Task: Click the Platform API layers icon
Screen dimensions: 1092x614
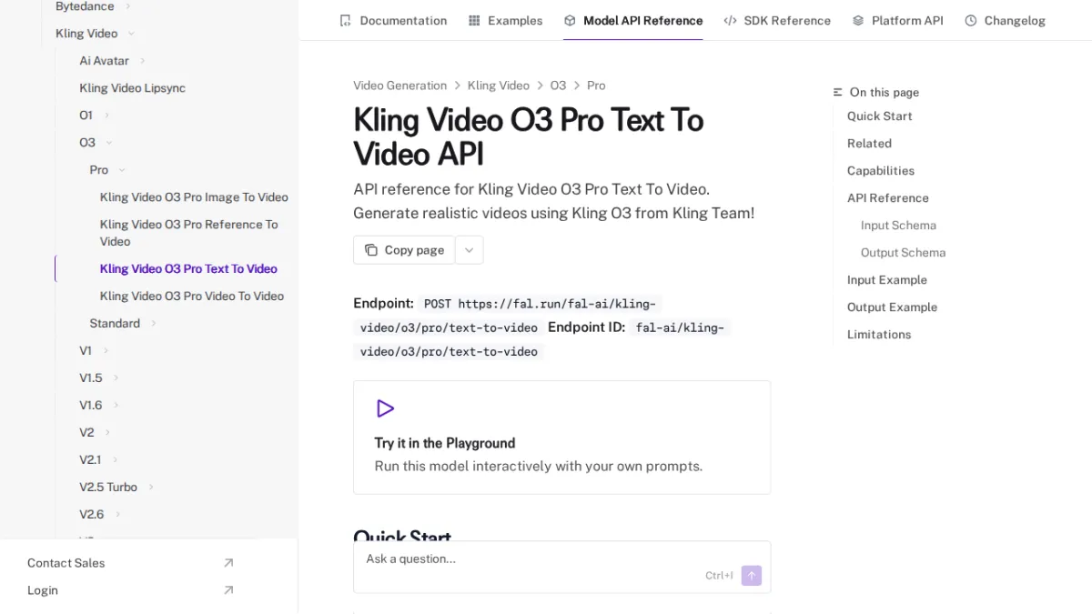Action: point(858,20)
